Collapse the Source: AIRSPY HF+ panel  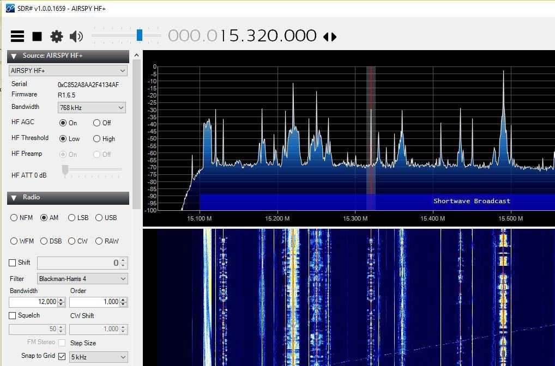click(x=14, y=56)
